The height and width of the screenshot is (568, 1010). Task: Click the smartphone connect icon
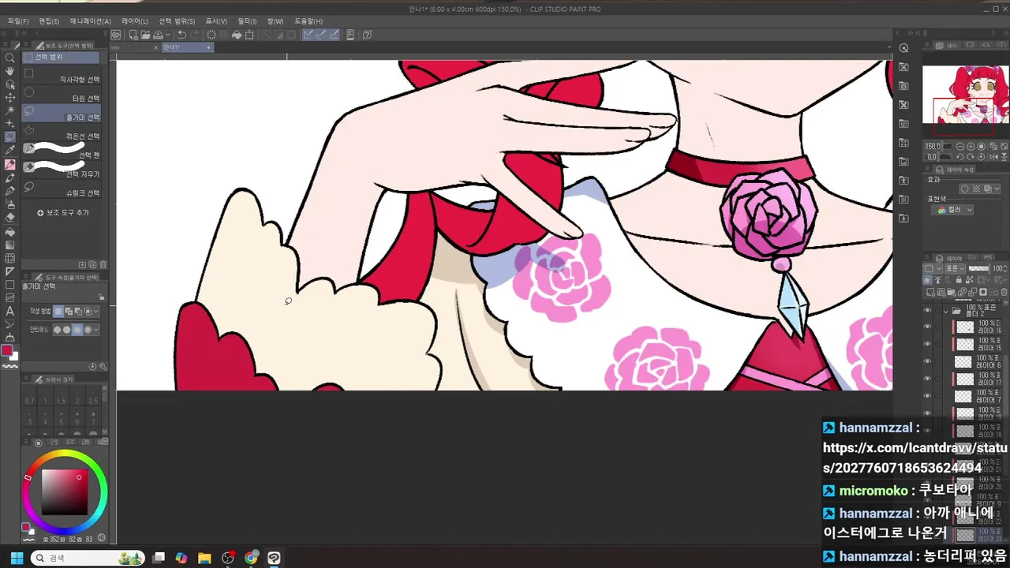pyautogui.click(x=350, y=35)
